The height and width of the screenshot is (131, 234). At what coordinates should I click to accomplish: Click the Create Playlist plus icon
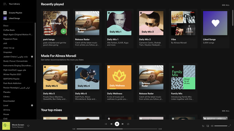pos(5,13)
